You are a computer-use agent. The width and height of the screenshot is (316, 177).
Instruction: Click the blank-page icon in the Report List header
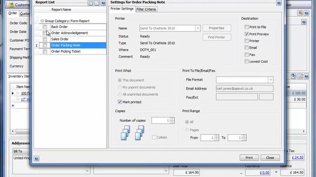click(97, 2)
